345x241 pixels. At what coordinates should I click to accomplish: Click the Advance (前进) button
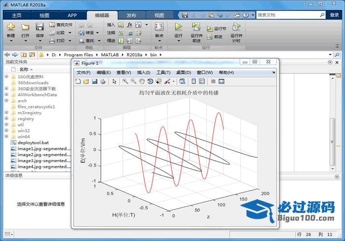click(215, 37)
